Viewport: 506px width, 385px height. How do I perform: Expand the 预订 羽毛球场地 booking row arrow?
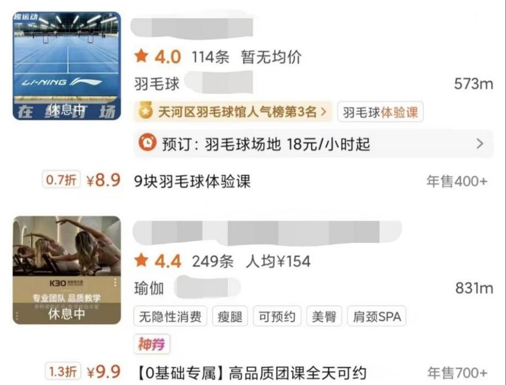pyautogui.click(x=480, y=143)
